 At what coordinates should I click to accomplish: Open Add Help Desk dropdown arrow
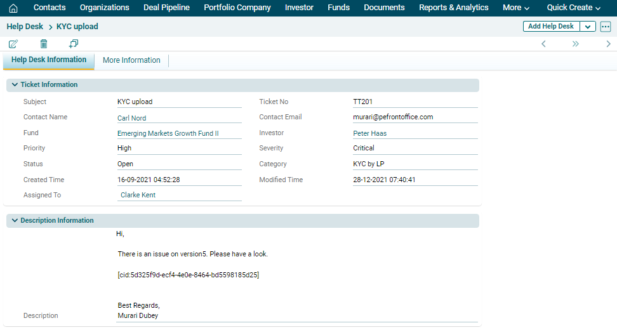tap(588, 27)
